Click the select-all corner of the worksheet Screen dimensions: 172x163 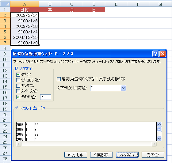pyautogui.click(x=5, y=4)
